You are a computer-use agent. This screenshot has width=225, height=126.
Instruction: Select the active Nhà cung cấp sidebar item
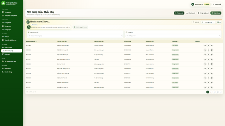(11, 51)
